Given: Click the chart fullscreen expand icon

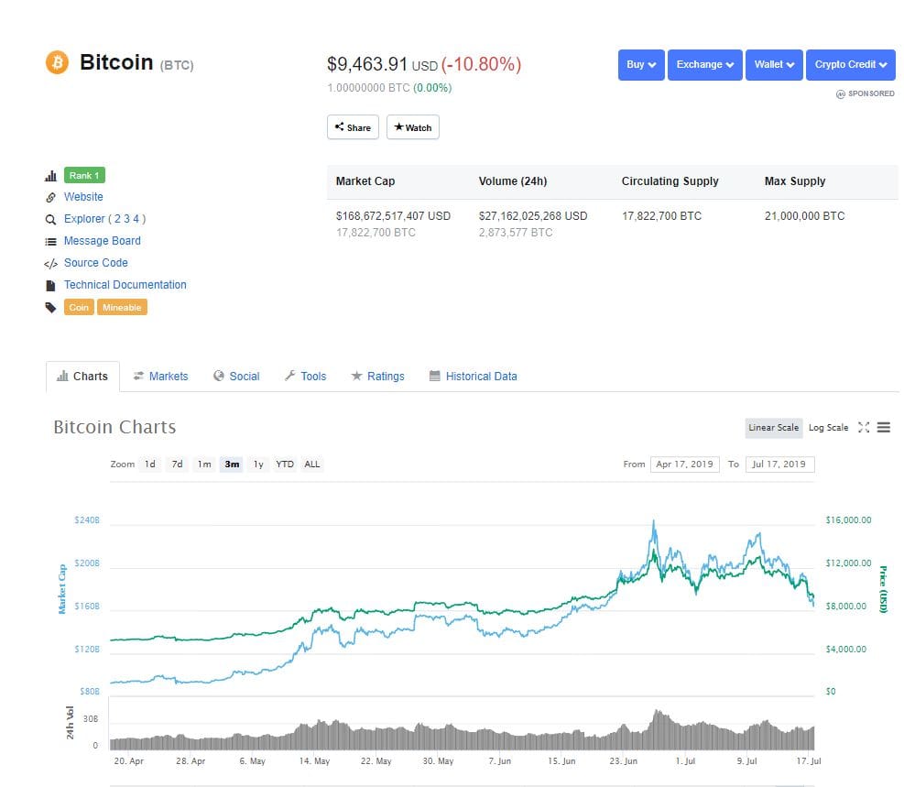Looking at the screenshot, I should pyautogui.click(x=863, y=428).
